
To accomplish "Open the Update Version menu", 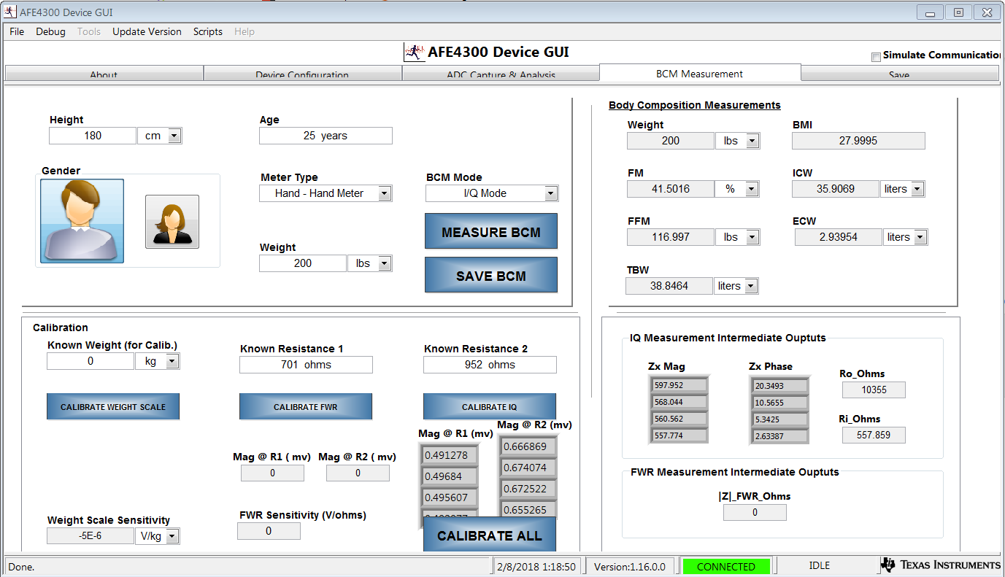I will pos(147,31).
